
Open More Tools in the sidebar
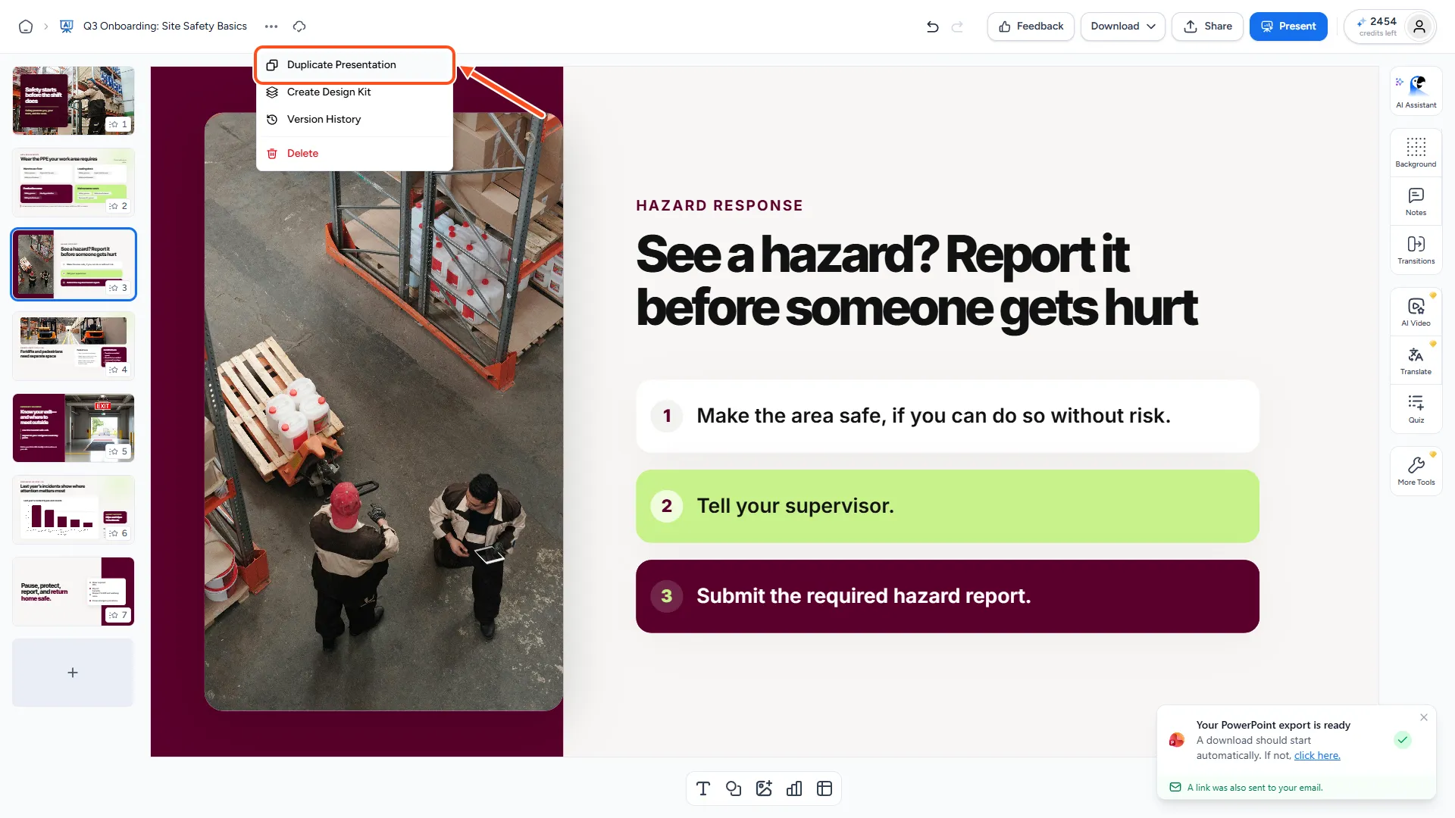pyautogui.click(x=1416, y=471)
